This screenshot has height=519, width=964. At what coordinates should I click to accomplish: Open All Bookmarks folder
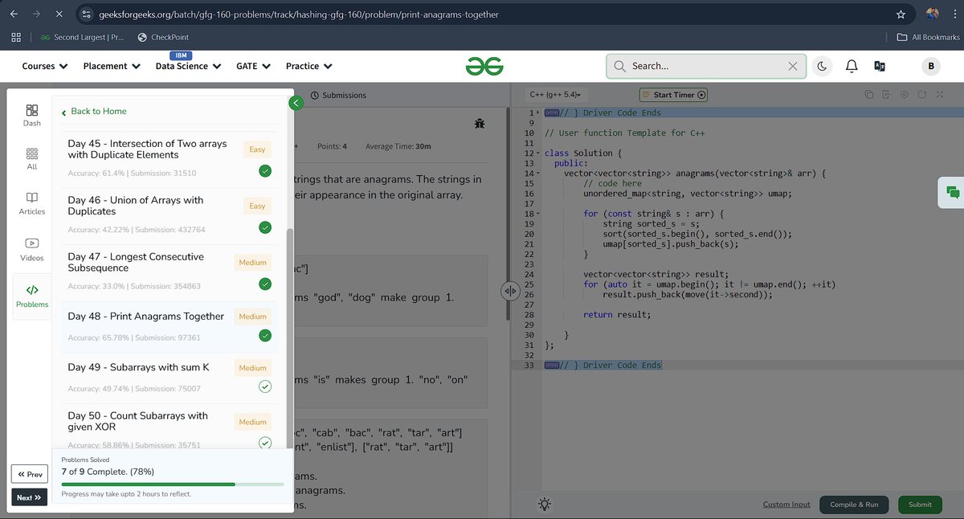click(x=929, y=37)
